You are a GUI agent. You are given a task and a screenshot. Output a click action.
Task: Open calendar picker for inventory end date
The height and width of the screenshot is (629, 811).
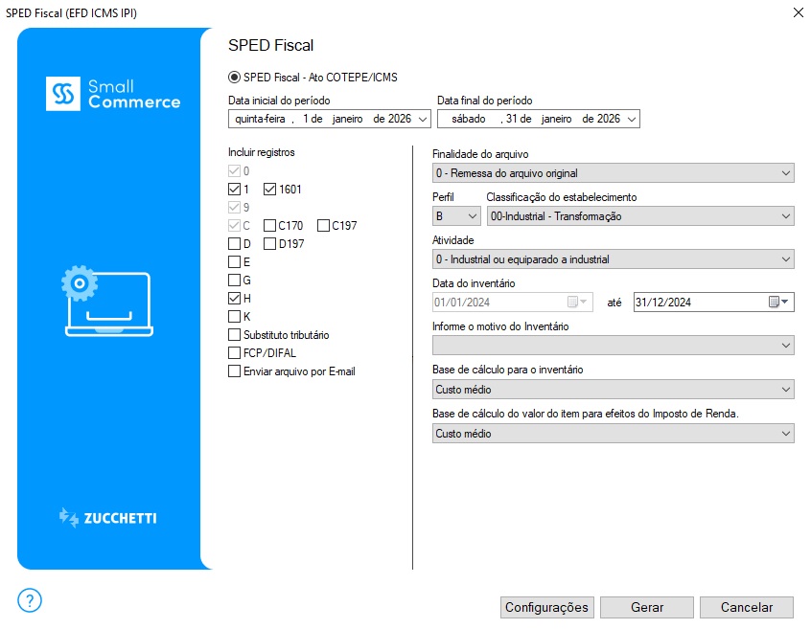coord(778,302)
